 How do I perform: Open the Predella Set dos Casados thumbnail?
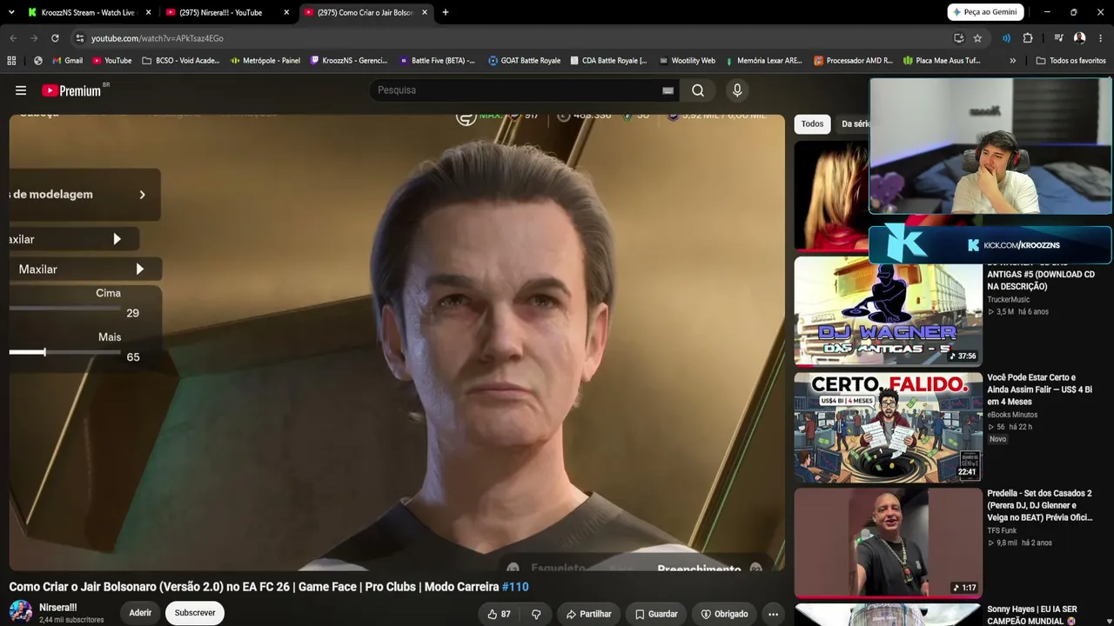click(888, 543)
